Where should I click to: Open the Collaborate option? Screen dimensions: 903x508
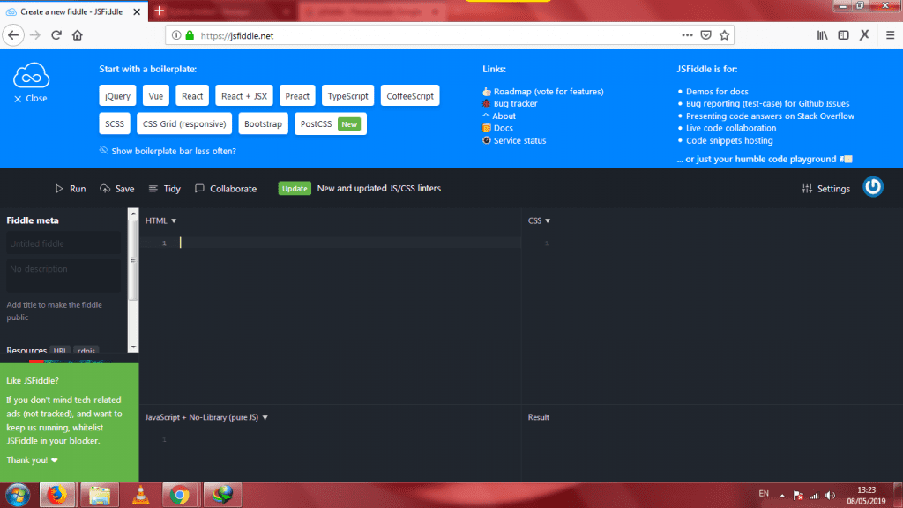pyautogui.click(x=226, y=189)
